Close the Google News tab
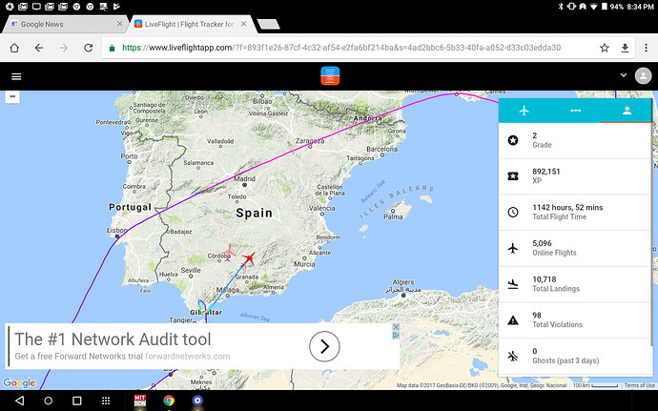This screenshot has height=411, width=658. [119, 24]
